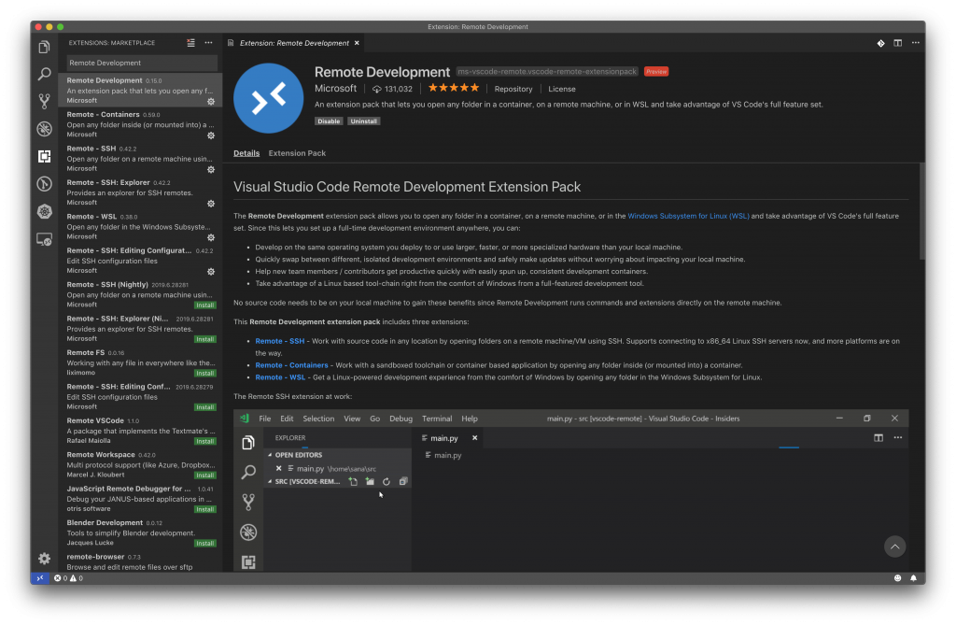
Task: Click the install count 131,032
Action: [393, 89]
